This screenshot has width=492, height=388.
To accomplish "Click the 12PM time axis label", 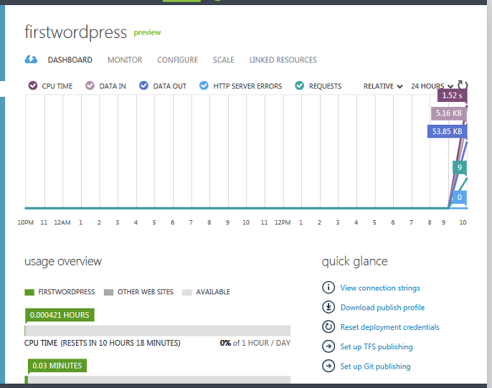I will 283,222.
